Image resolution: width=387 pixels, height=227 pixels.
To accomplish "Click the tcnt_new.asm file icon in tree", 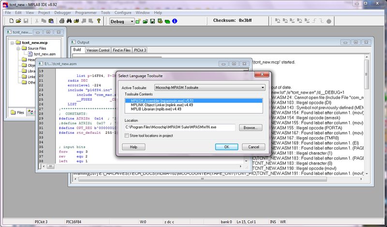I will coord(30,54).
